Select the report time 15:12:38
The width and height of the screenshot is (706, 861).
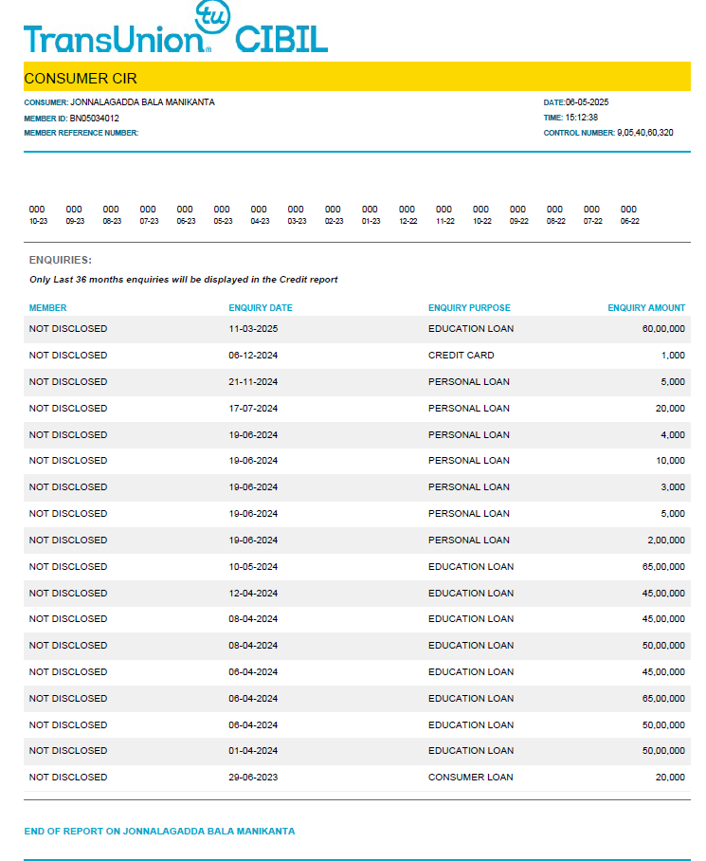pos(582,118)
